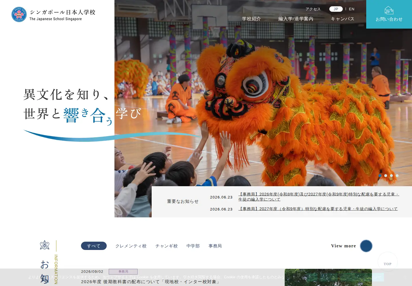412x286 pixels.
Task: Click the 事務局 tag on news item
Action: [x=123, y=272]
